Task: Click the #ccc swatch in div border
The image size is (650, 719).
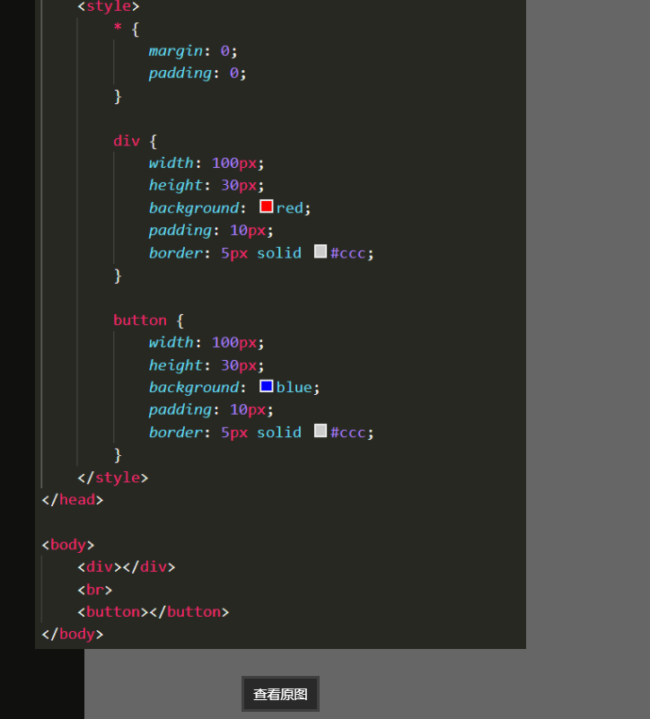Action: (321, 251)
